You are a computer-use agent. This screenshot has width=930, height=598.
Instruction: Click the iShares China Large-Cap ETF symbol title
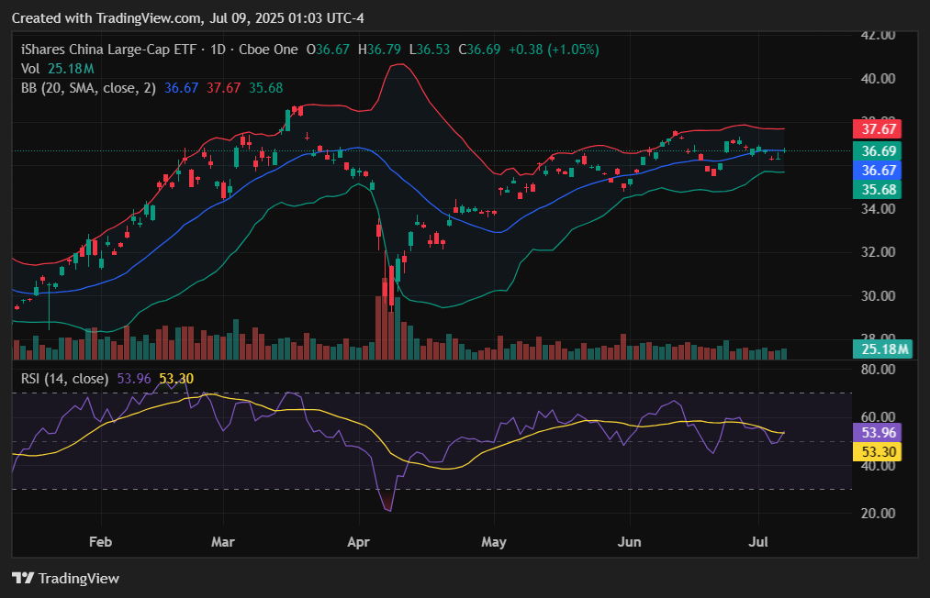click(108, 50)
